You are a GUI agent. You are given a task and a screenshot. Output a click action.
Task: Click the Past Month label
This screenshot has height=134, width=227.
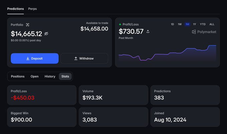[126, 38]
